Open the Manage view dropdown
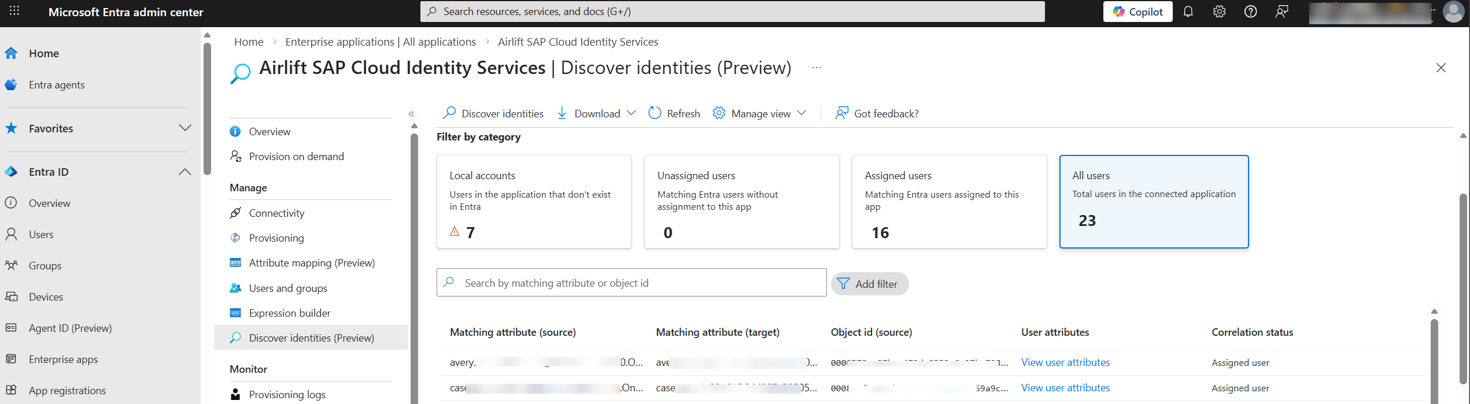The image size is (1470, 404). pyautogui.click(x=759, y=113)
